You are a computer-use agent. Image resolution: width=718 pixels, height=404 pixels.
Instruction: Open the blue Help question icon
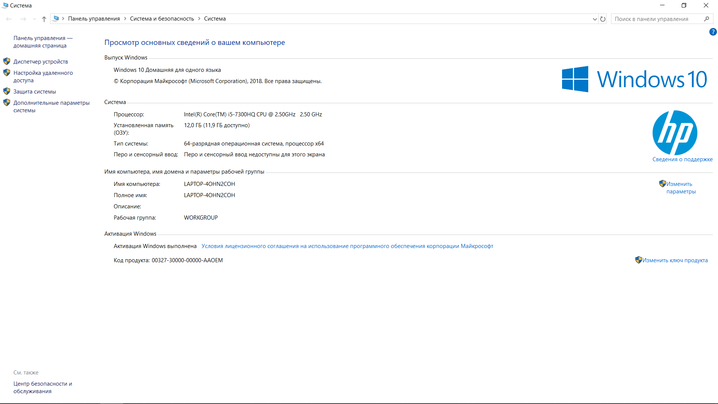tap(713, 32)
